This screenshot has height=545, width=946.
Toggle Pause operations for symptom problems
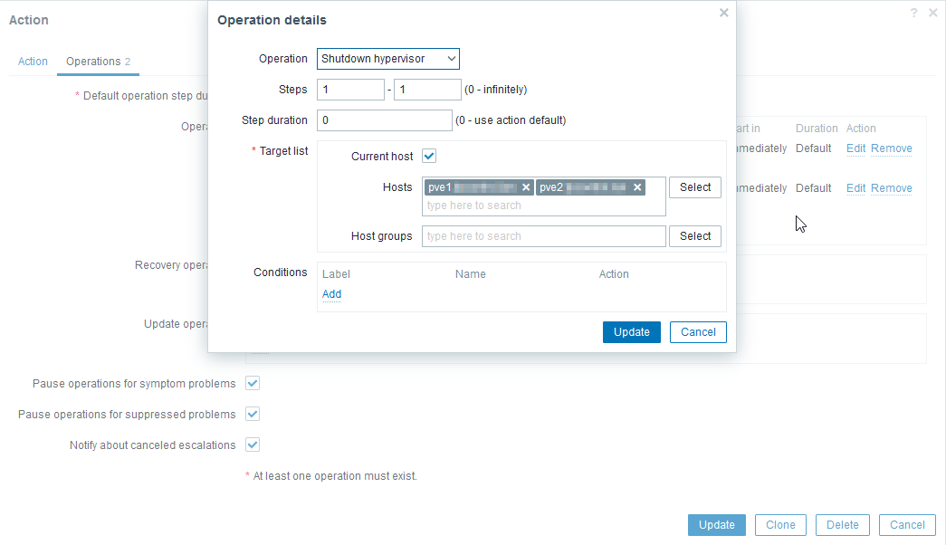tap(253, 383)
